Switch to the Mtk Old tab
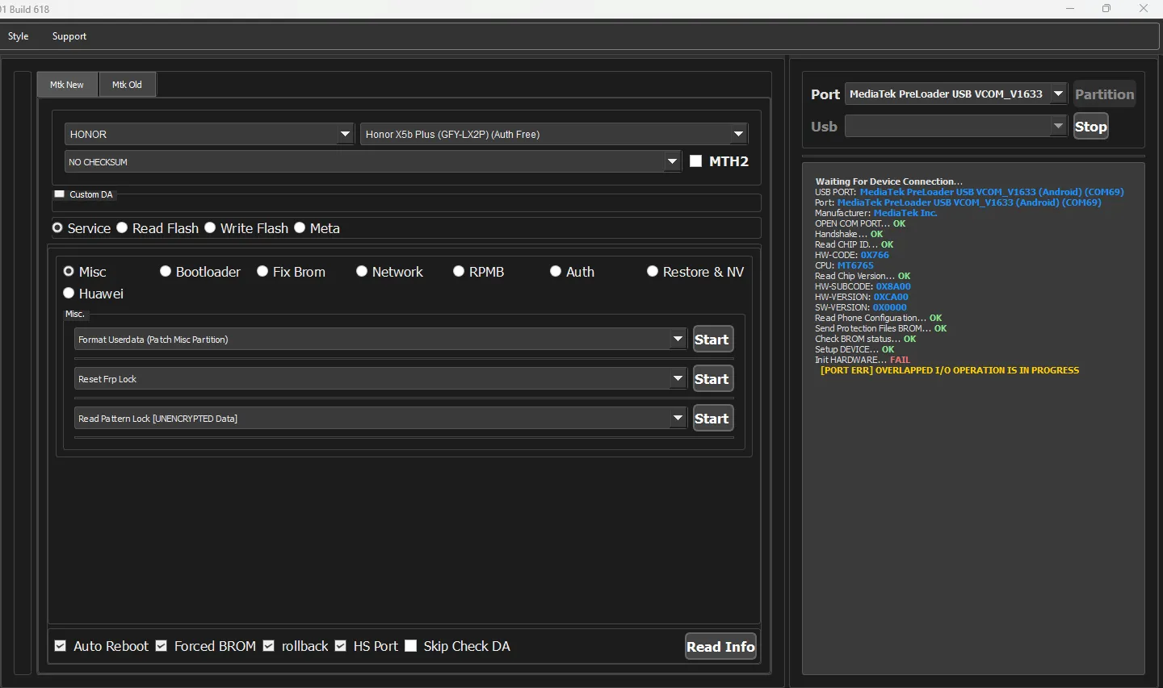 [127, 85]
